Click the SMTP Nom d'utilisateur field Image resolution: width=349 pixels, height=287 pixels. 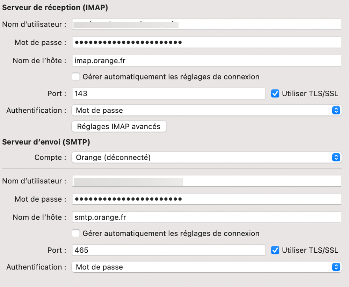[x=206, y=181]
